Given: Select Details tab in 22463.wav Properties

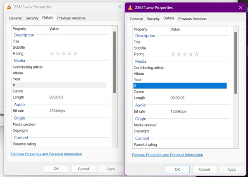Looking at the screenshot, I should click(x=48, y=17).
